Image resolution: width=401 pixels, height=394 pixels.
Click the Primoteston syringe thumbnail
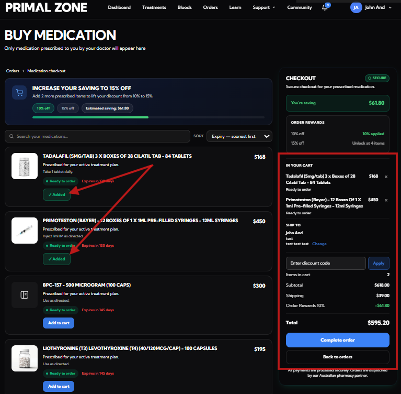point(25,231)
